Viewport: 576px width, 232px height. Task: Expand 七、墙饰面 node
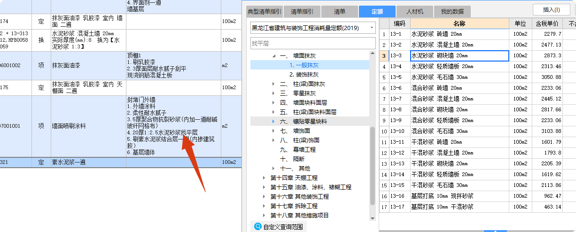point(274,131)
